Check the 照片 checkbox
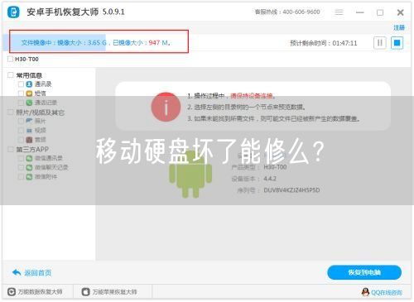 (21, 121)
